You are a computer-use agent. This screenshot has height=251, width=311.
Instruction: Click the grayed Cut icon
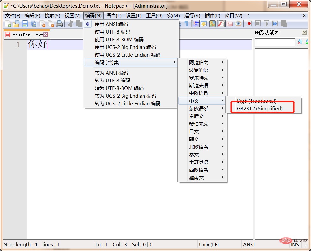pos(70,24)
